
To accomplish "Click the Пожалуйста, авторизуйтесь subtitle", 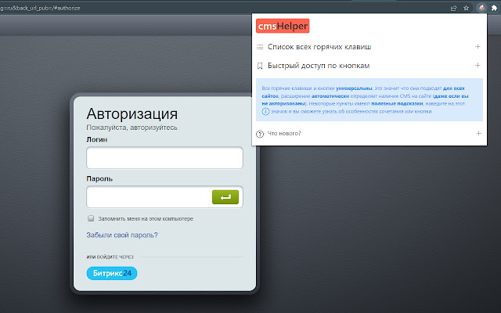I will [132, 128].
